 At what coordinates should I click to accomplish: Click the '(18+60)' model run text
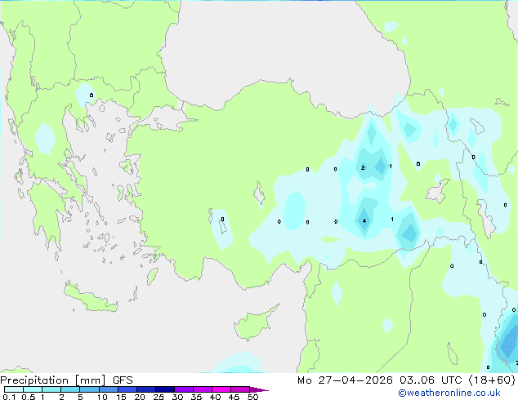tap(492, 380)
